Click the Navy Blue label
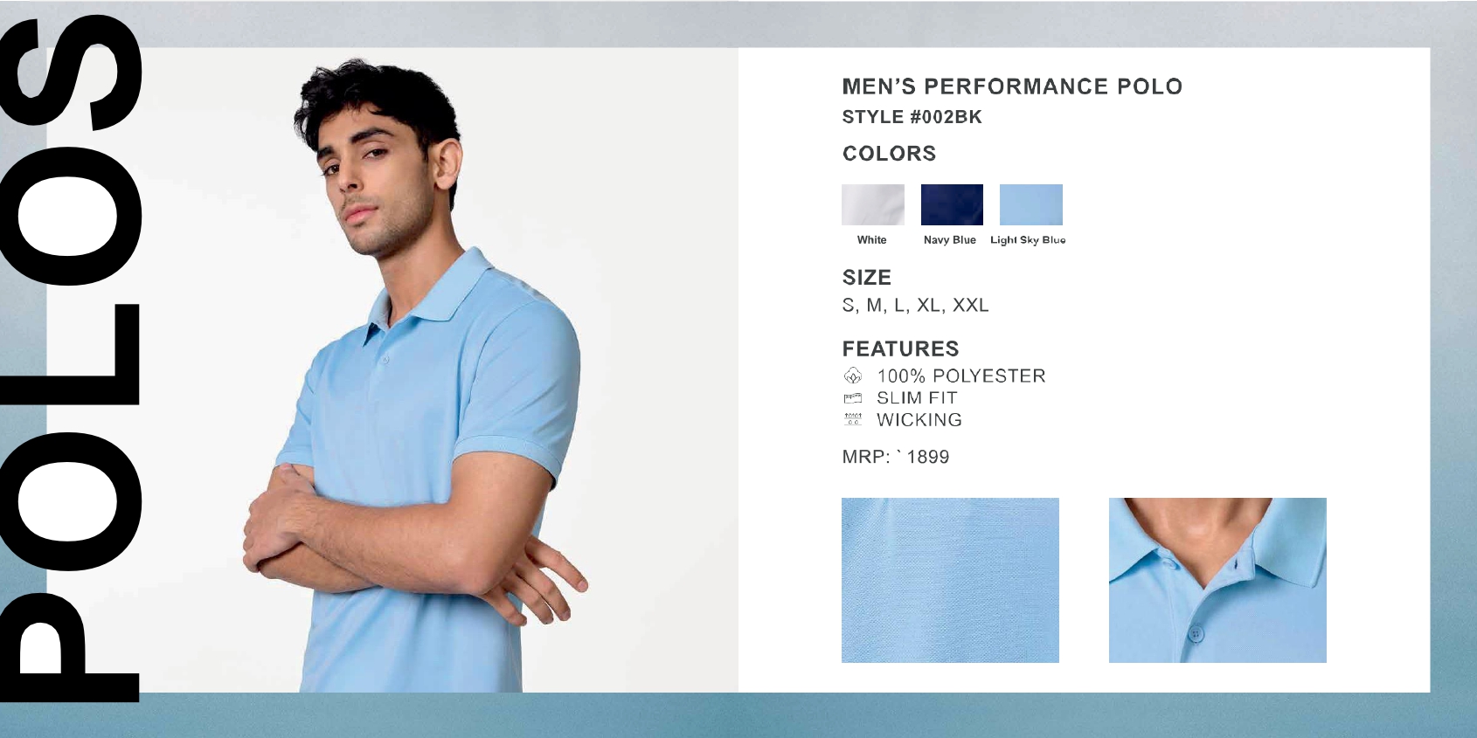This screenshot has height=738, width=1477. coord(950,240)
